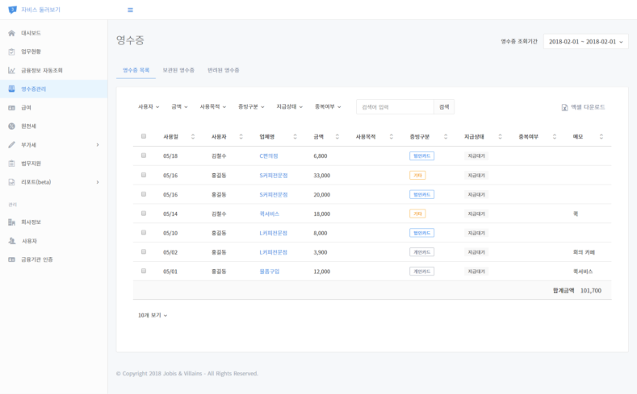
Task: Select the checkbox for 05/18 C편의점 row
Action: pyautogui.click(x=144, y=156)
